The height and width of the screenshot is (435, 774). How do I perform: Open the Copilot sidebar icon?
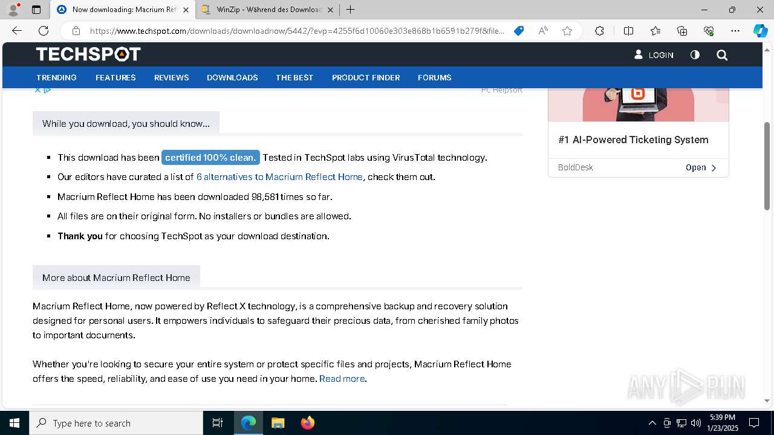coord(760,31)
